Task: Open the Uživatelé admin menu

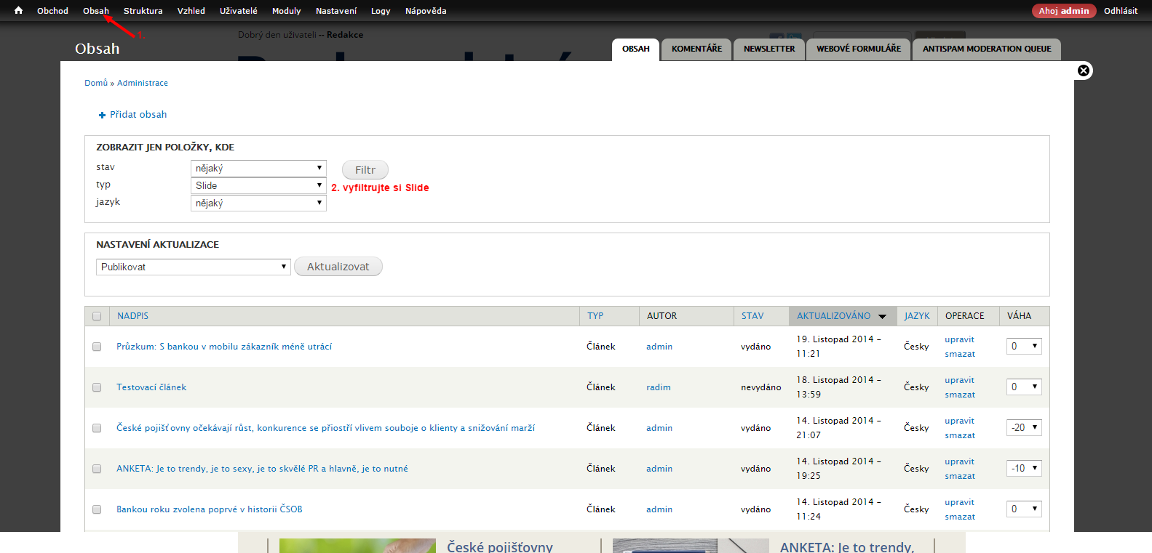Action: (239, 11)
